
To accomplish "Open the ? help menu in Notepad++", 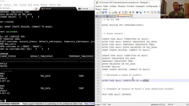I will pyautogui.click(x=110, y=9).
